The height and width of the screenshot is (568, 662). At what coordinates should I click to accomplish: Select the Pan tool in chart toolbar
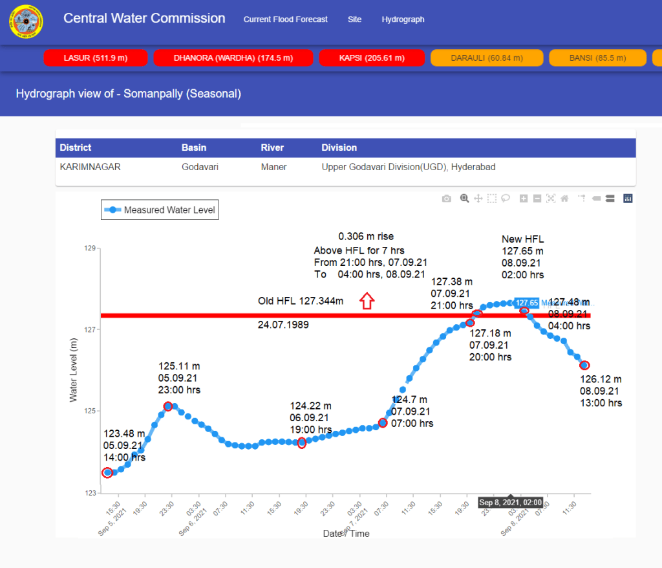click(478, 199)
